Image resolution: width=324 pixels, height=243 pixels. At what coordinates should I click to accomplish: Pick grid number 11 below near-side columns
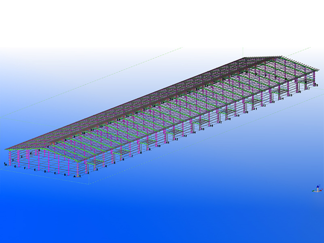(x=168, y=143)
